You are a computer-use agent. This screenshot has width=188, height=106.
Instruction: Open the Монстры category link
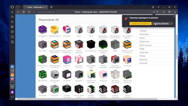pyautogui.click(x=143, y=59)
